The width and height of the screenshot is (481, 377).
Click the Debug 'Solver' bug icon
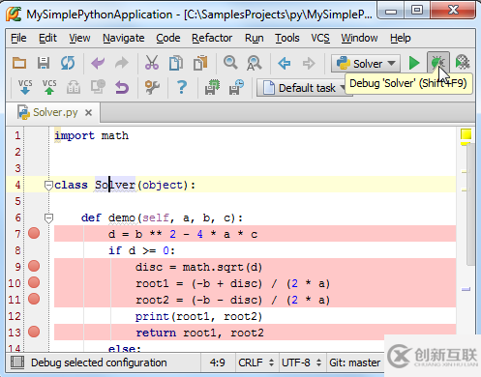pos(438,63)
